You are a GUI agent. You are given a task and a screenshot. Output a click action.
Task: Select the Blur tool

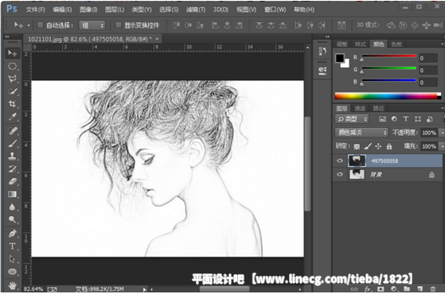pyautogui.click(x=12, y=207)
